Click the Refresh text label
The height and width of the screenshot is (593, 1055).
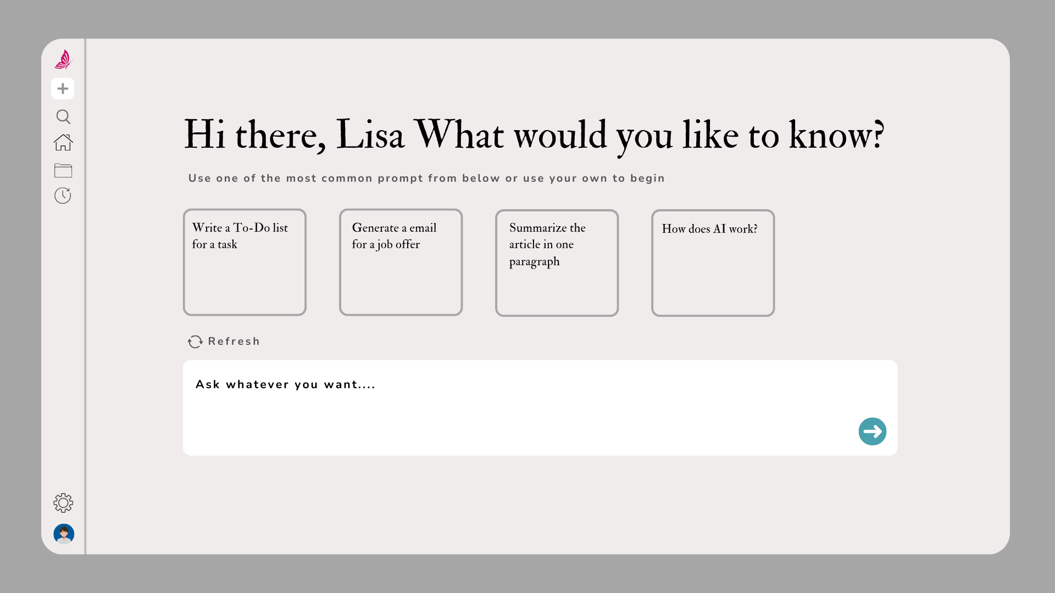[234, 342]
